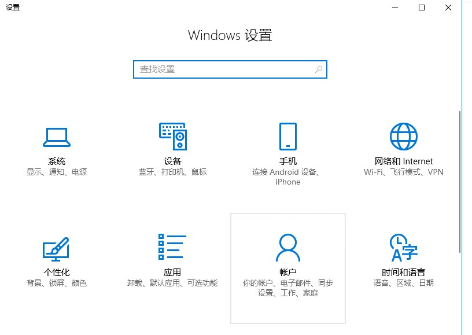Click the 个性化 label

click(x=57, y=273)
